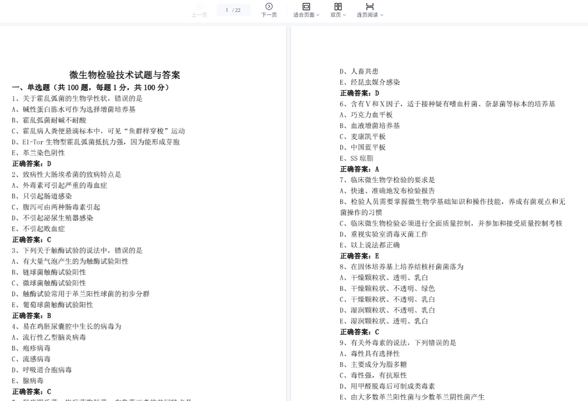Screen dimensions: 588x401
Task: Click the continuous reading (连页阅读) icon
Action: point(369,6)
